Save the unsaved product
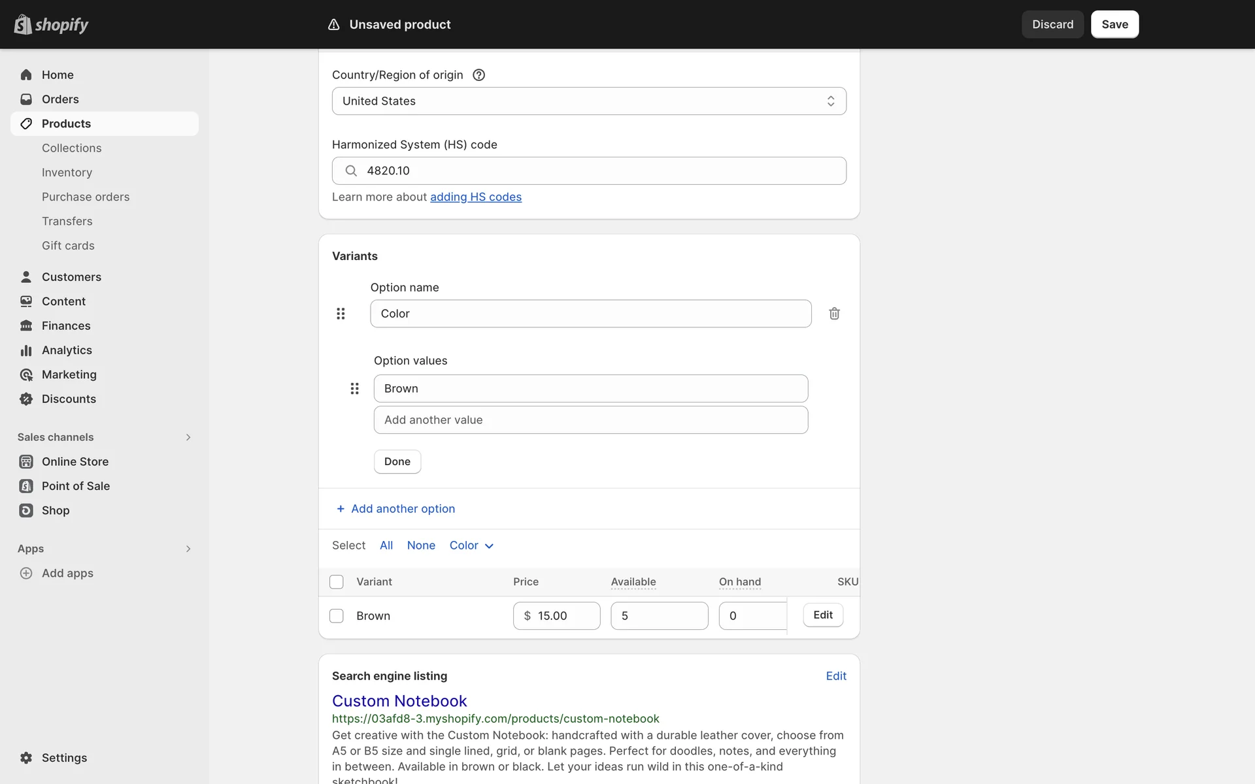The width and height of the screenshot is (1255, 784). tap(1114, 24)
